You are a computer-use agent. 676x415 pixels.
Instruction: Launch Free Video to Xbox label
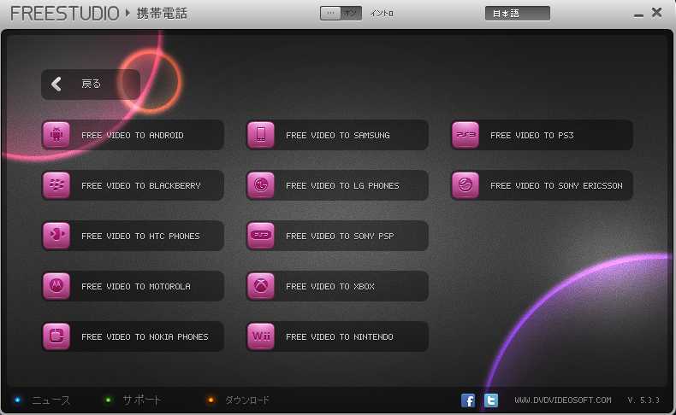(330, 286)
